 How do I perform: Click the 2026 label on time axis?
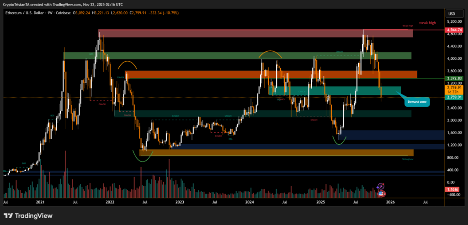390,201
